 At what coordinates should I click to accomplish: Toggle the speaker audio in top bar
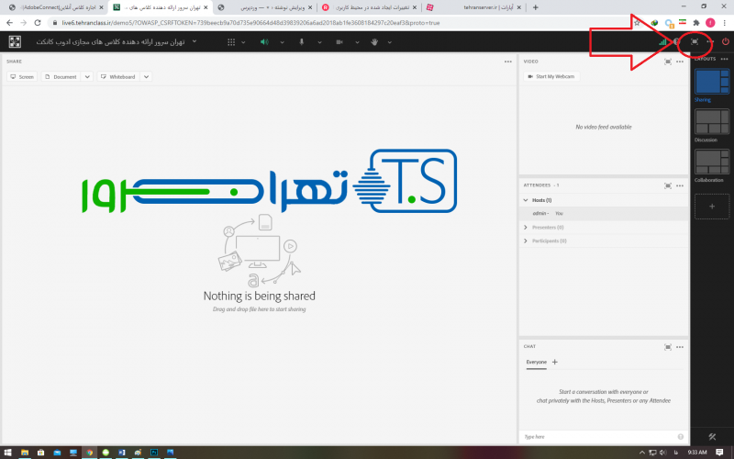pos(264,42)
